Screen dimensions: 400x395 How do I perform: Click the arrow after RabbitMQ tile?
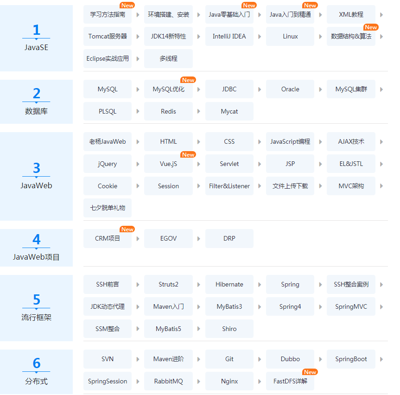tap(198, 382)
